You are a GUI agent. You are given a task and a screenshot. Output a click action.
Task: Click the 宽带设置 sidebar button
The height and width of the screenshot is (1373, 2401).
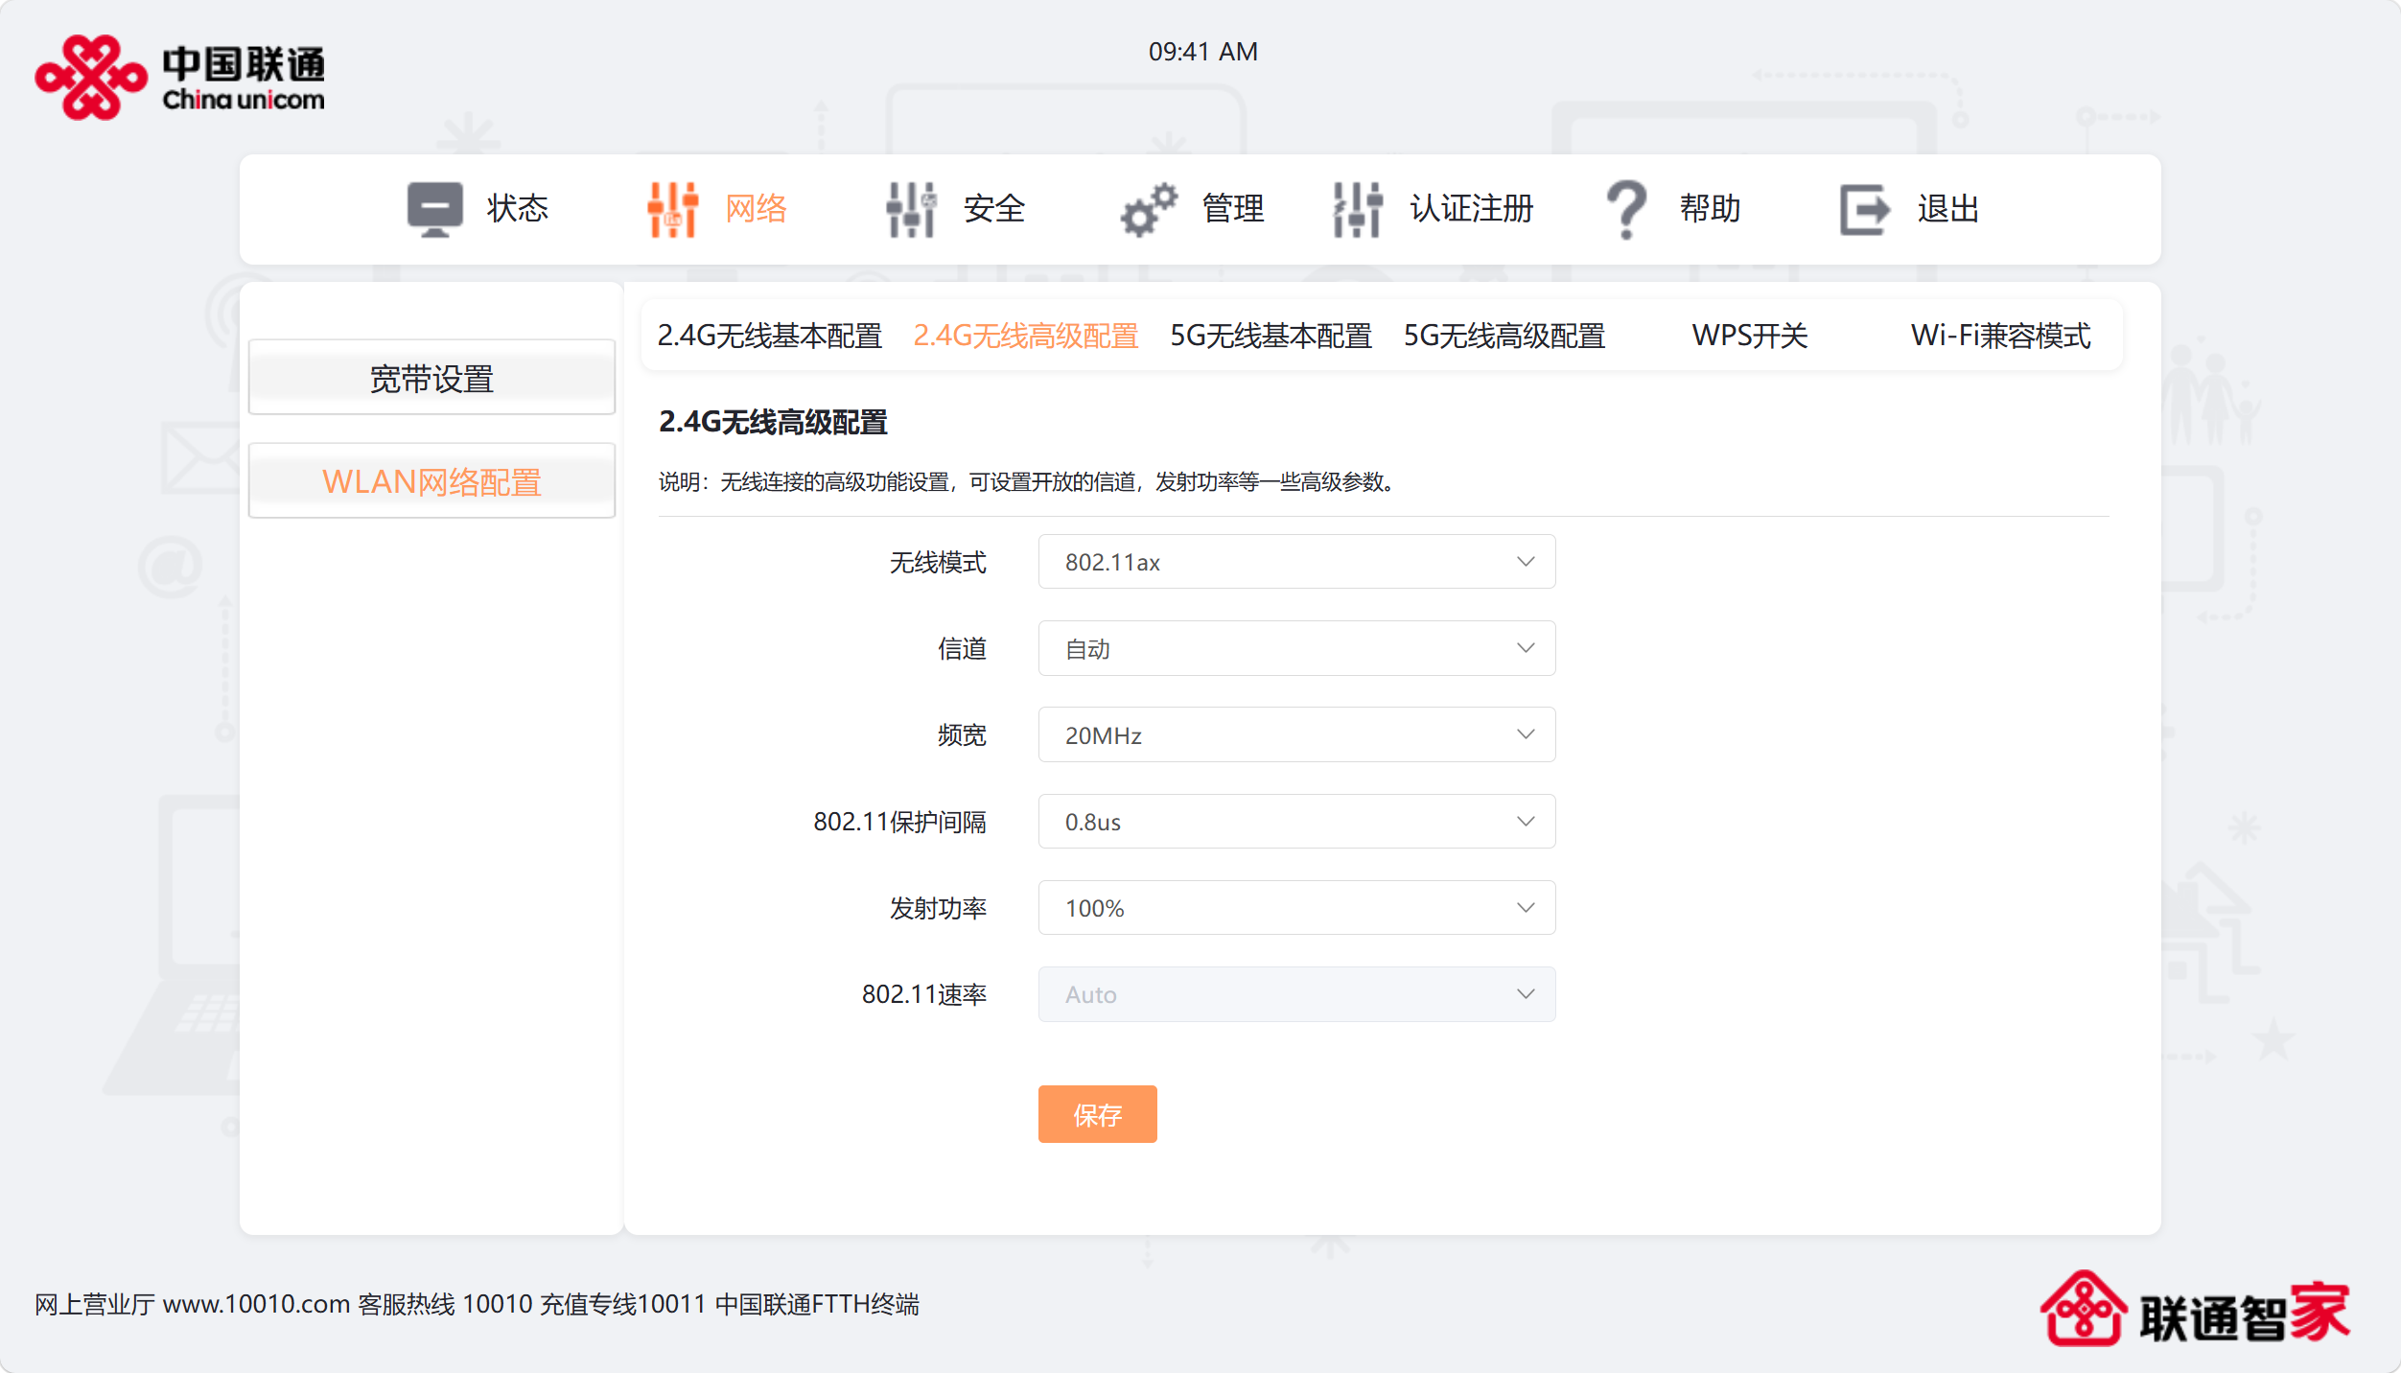(431, 379)
